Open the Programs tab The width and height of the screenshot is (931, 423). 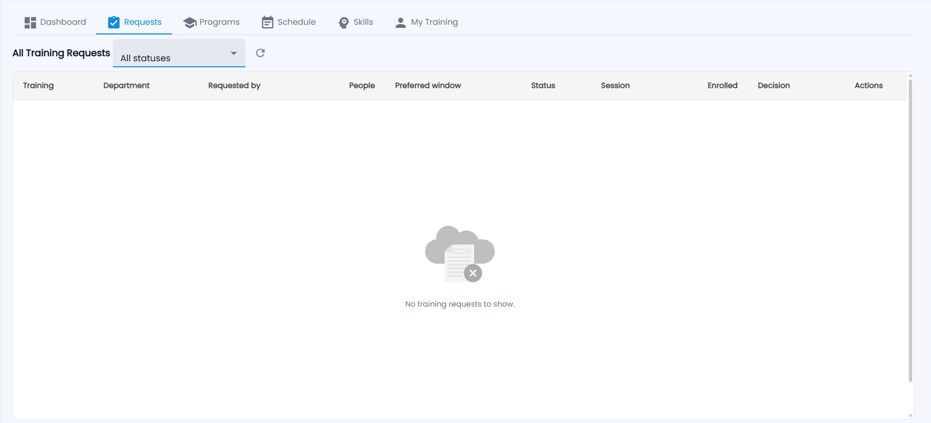tap(211, 22)
